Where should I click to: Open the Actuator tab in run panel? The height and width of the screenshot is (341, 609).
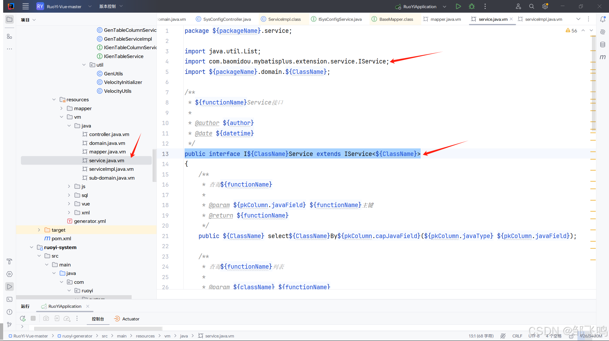point(127,319)
